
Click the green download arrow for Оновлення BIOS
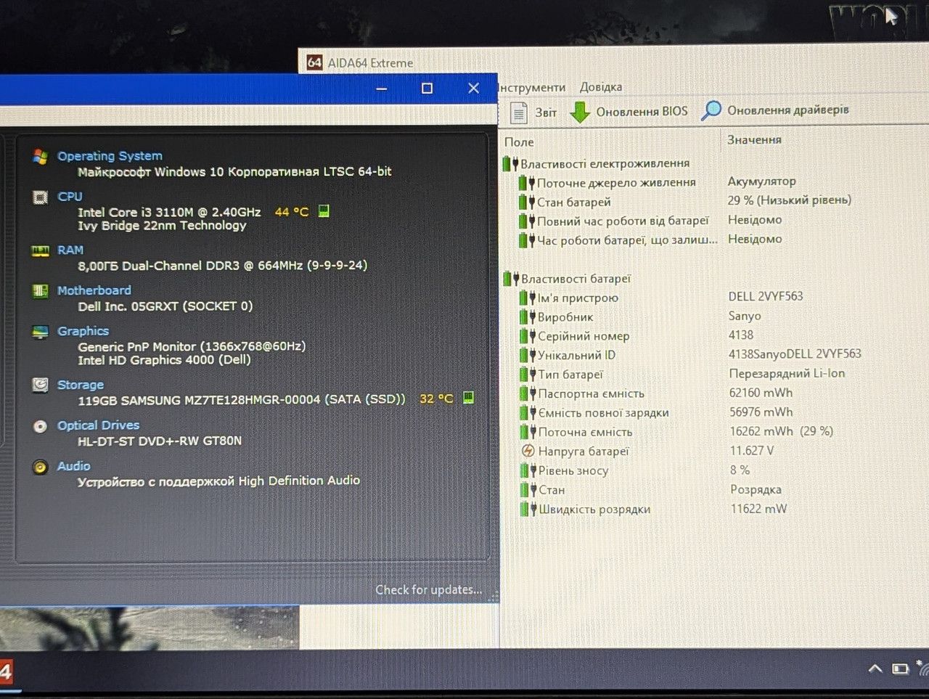580,113
